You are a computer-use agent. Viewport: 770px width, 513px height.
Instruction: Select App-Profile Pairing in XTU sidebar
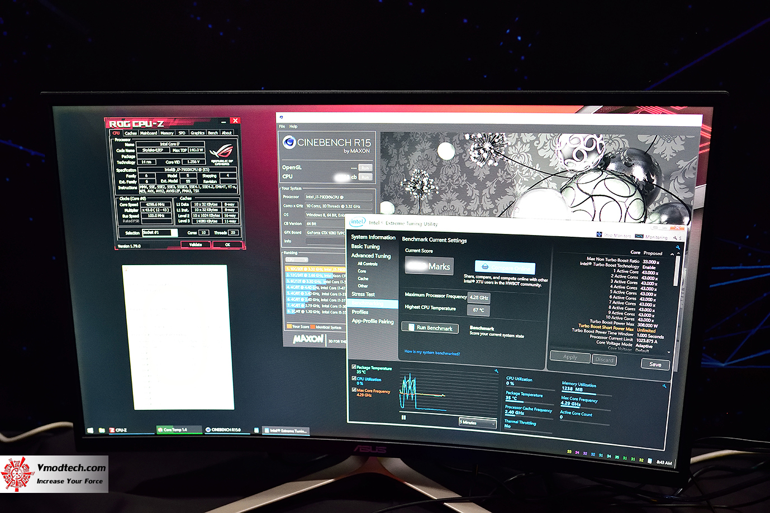click(x=373, y=321)
